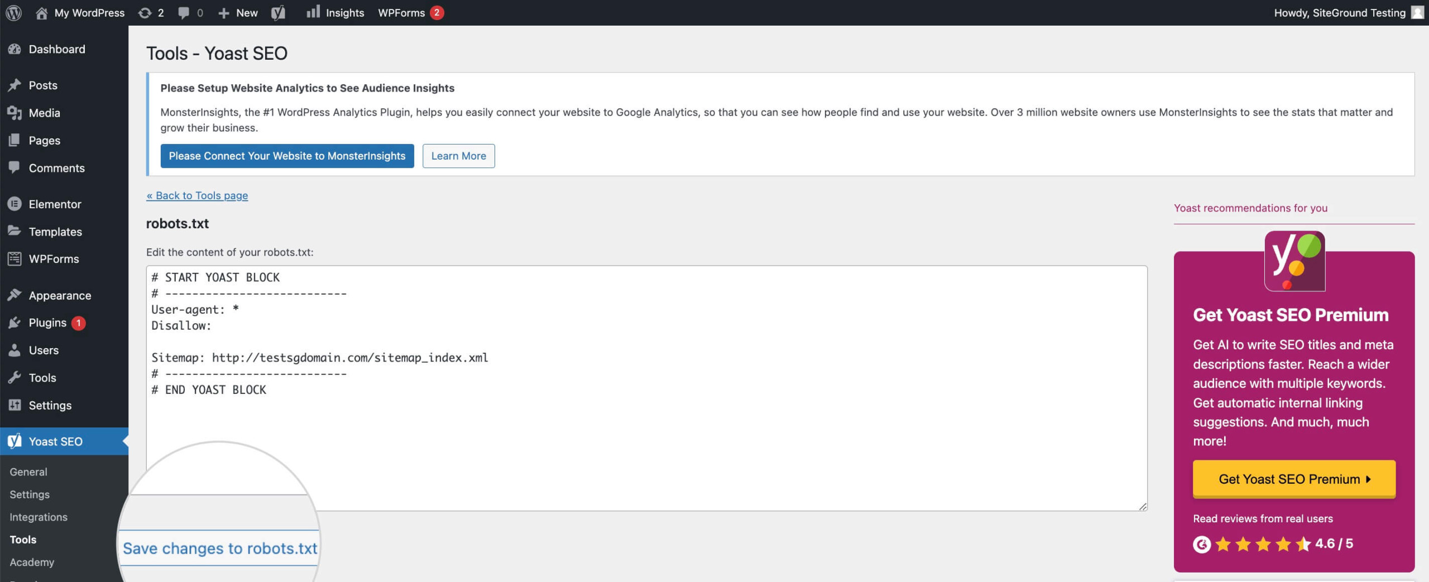Click the Media icon in sidebar
Viewport: 1429px width, 582px height.
pyautogui.click(x=15, y=113)
